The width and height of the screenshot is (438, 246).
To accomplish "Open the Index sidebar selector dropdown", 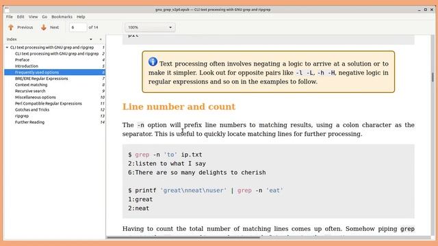I will pyautogui.click(x=91, y=40).
